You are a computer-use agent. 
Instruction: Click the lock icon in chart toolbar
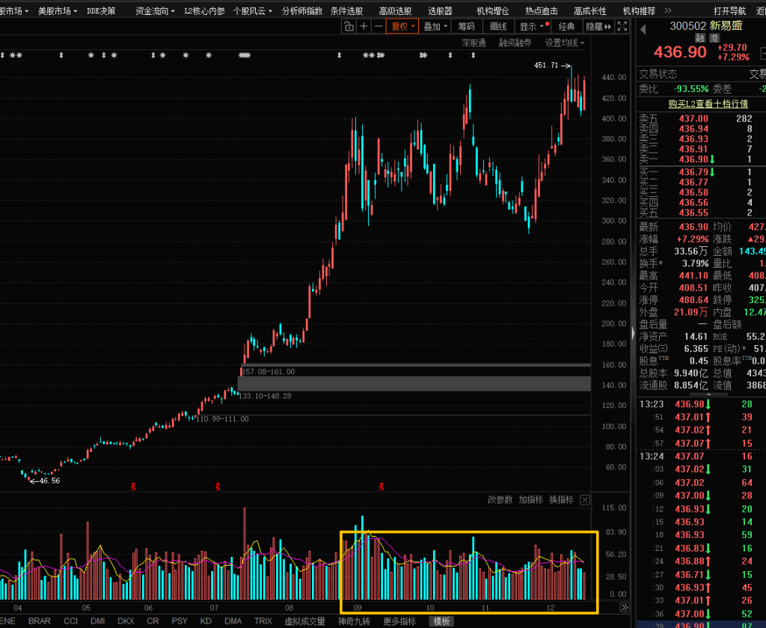point(349,27)
